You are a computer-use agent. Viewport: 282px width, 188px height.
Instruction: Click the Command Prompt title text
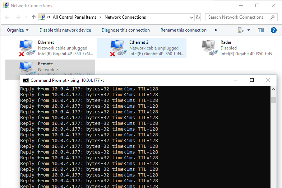(x=67, y=80)
